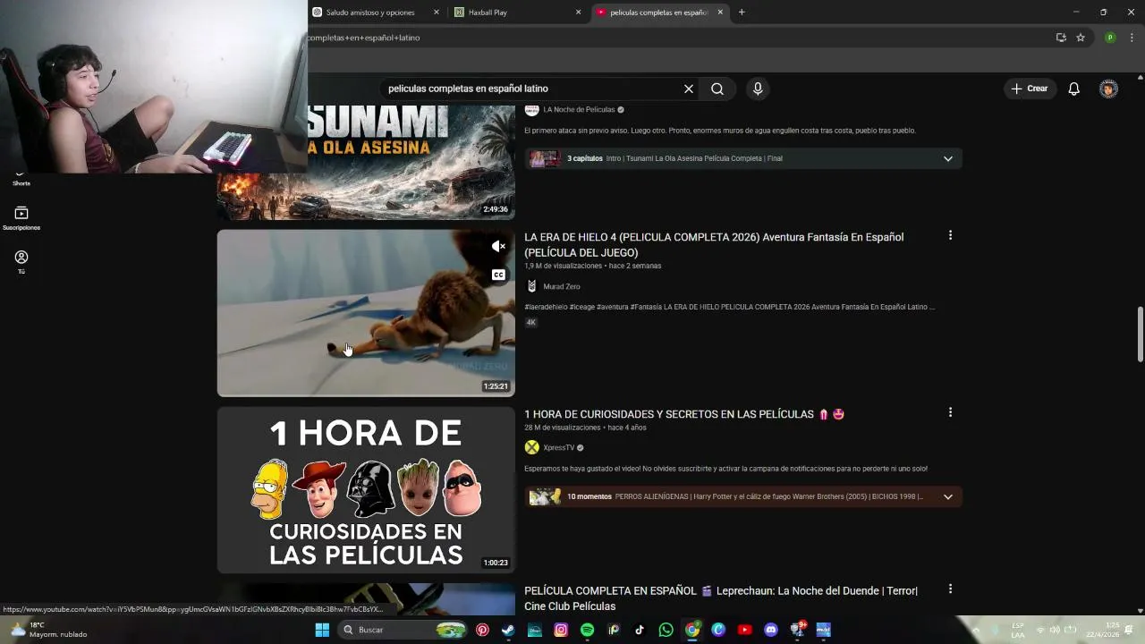This screenshot has width=1145, height=644.
Task: Open YouTube notifications bell
Action: click(1074, 89)
